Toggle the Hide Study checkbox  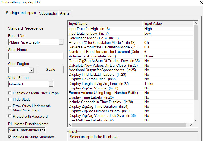pyautogui.click(x=10, y=99)
